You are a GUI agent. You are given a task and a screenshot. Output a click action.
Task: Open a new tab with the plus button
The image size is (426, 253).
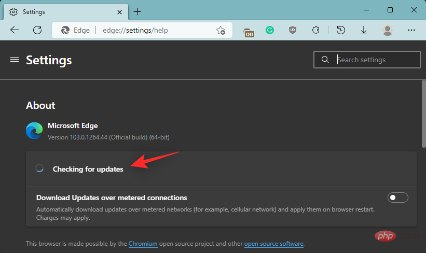137,12
